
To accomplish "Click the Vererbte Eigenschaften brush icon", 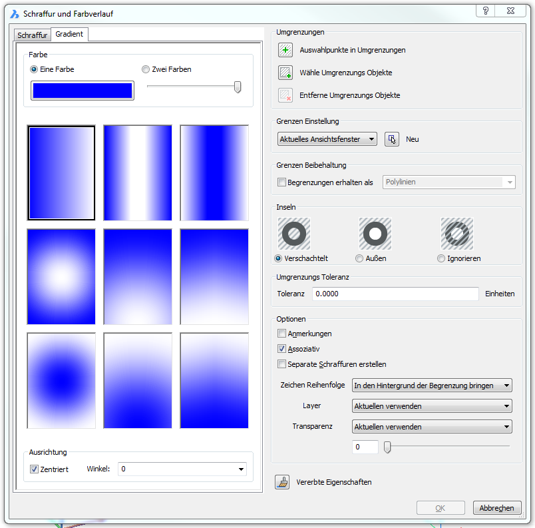I will [x=283, y=482].
